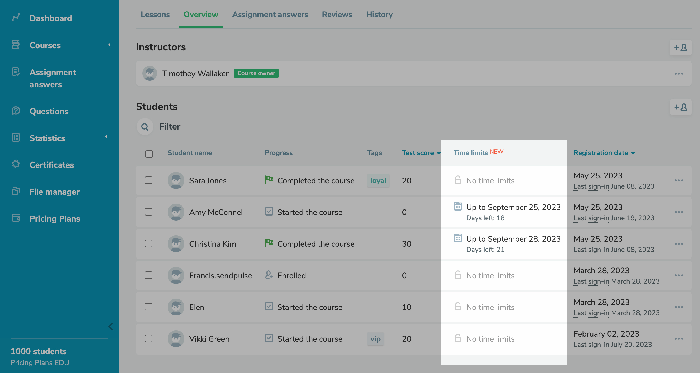Collapse the sidebar with the left chevron
Viewport: 700px width, 373px height.
click(110, 327)
